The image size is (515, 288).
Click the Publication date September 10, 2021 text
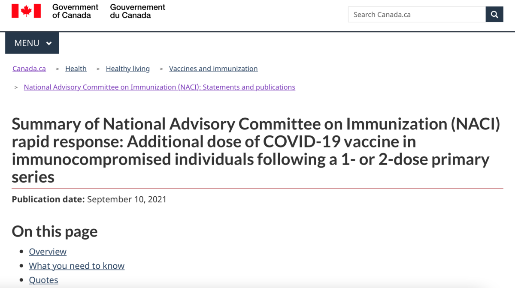tap(89, 199)
